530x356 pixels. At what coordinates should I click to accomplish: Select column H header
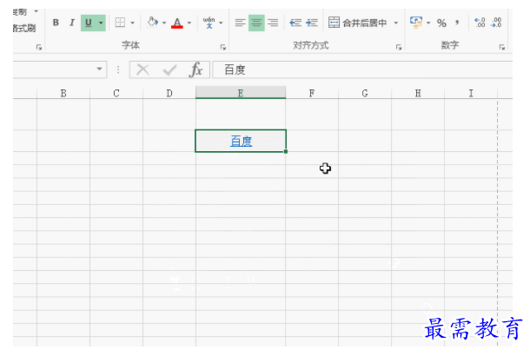tap(418, 93)
